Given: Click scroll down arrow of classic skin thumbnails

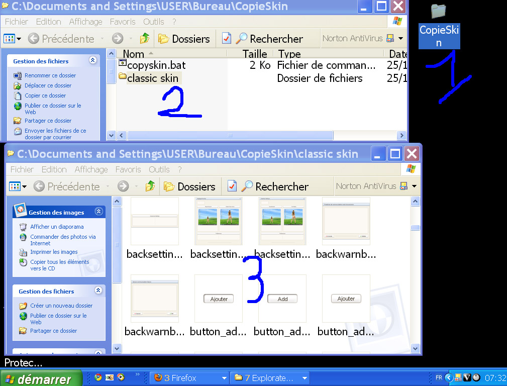Looking at the screenshot, I should click(415, 348).
